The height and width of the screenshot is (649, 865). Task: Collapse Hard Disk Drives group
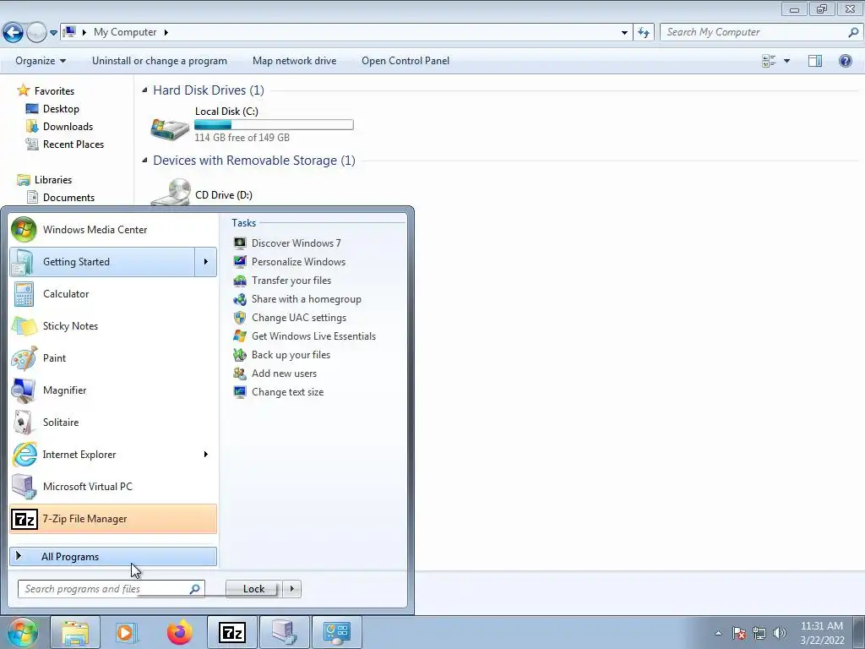(x=144, y=90)
